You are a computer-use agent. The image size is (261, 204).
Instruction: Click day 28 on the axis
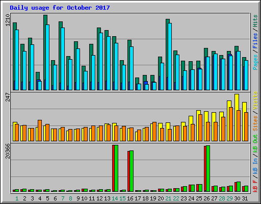(222, 198)
